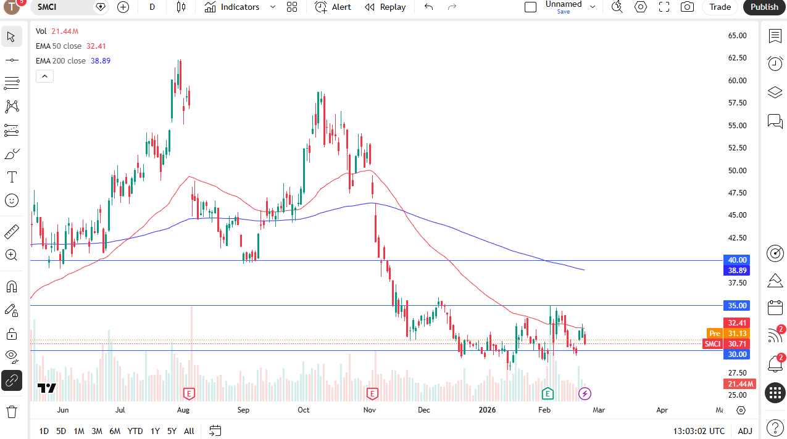This screenshot has height=439, width=787.
Task: Expand the manage layouts arrow
Action: coord(593,7)
